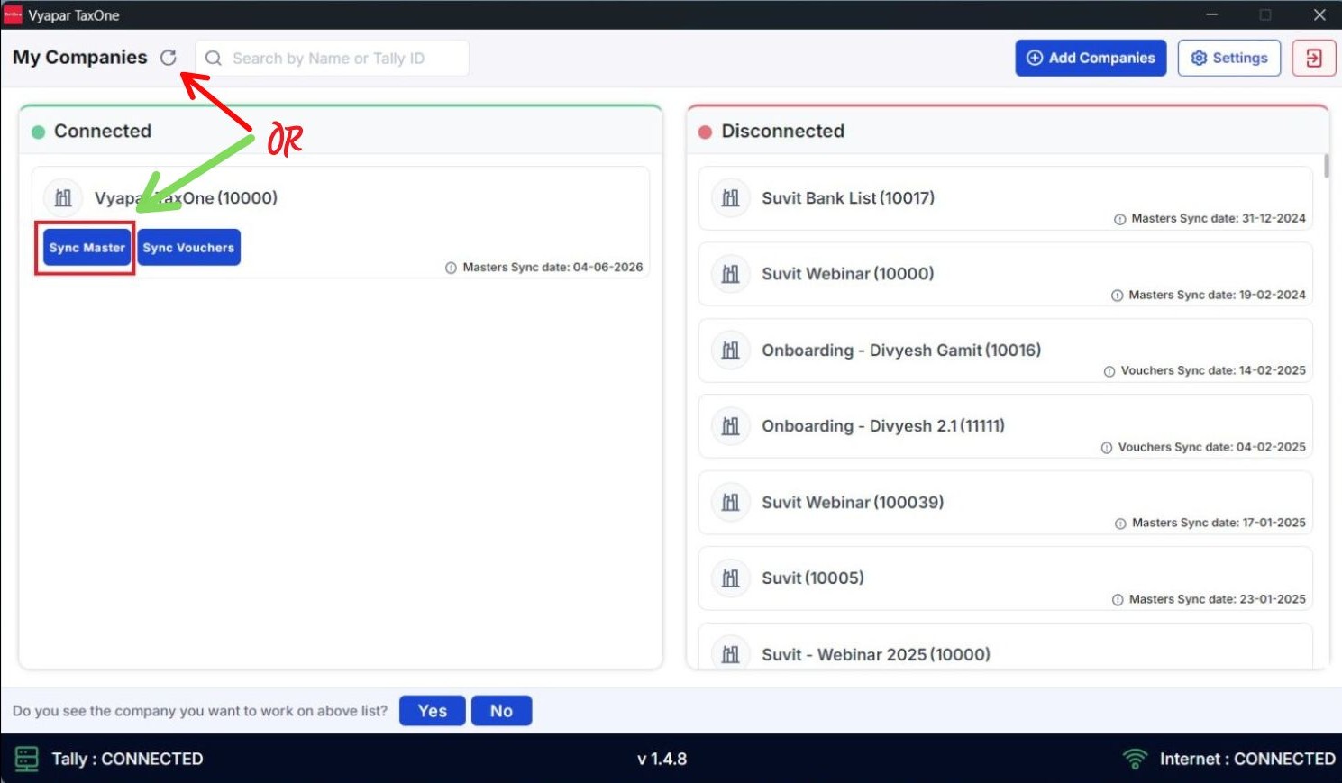Click the Tally : CONNECTED status text
The width and height of the screenshot is (1342, 783).
click(x=127, y=759)
